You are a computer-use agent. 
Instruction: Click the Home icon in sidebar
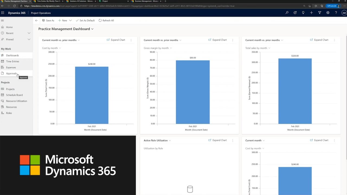point(2,27)
